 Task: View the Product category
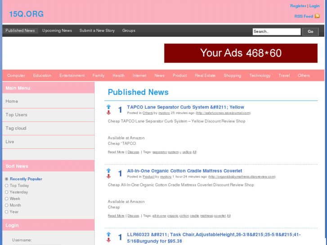pyautogui.click(x=180, y=76)
